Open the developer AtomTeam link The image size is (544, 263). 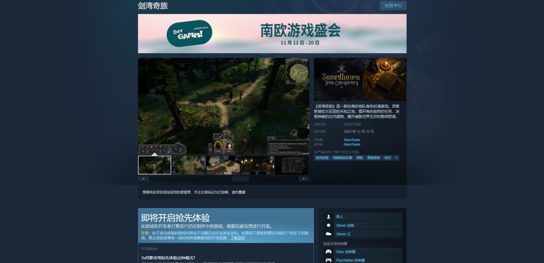click(x=352, y=140)
